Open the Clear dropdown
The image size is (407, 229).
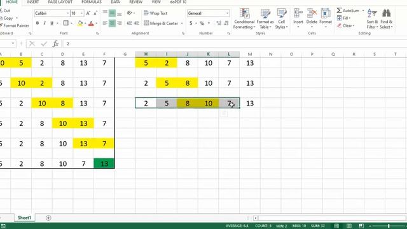345,25
